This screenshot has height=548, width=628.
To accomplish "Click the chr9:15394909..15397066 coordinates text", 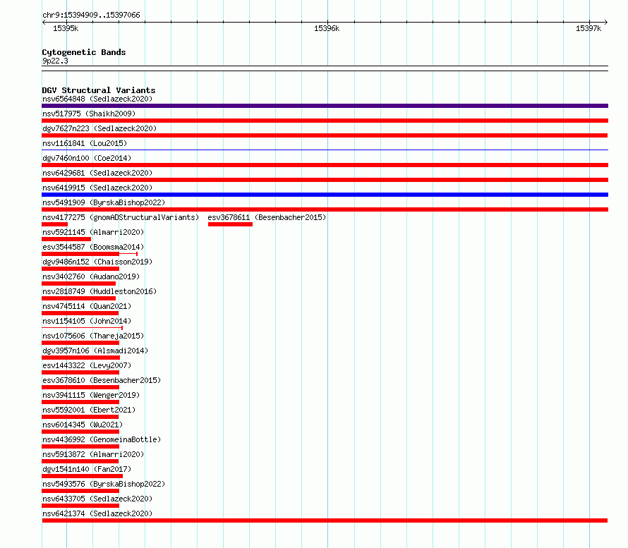I will [x=91, y=16].
